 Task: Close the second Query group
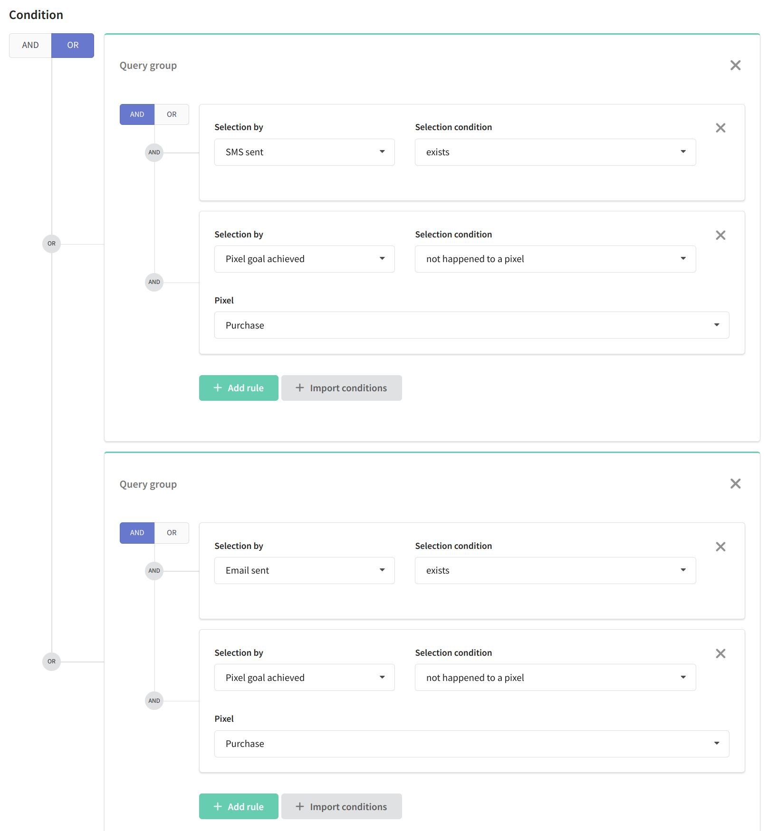pyautogui.click(x=735, y=484)
